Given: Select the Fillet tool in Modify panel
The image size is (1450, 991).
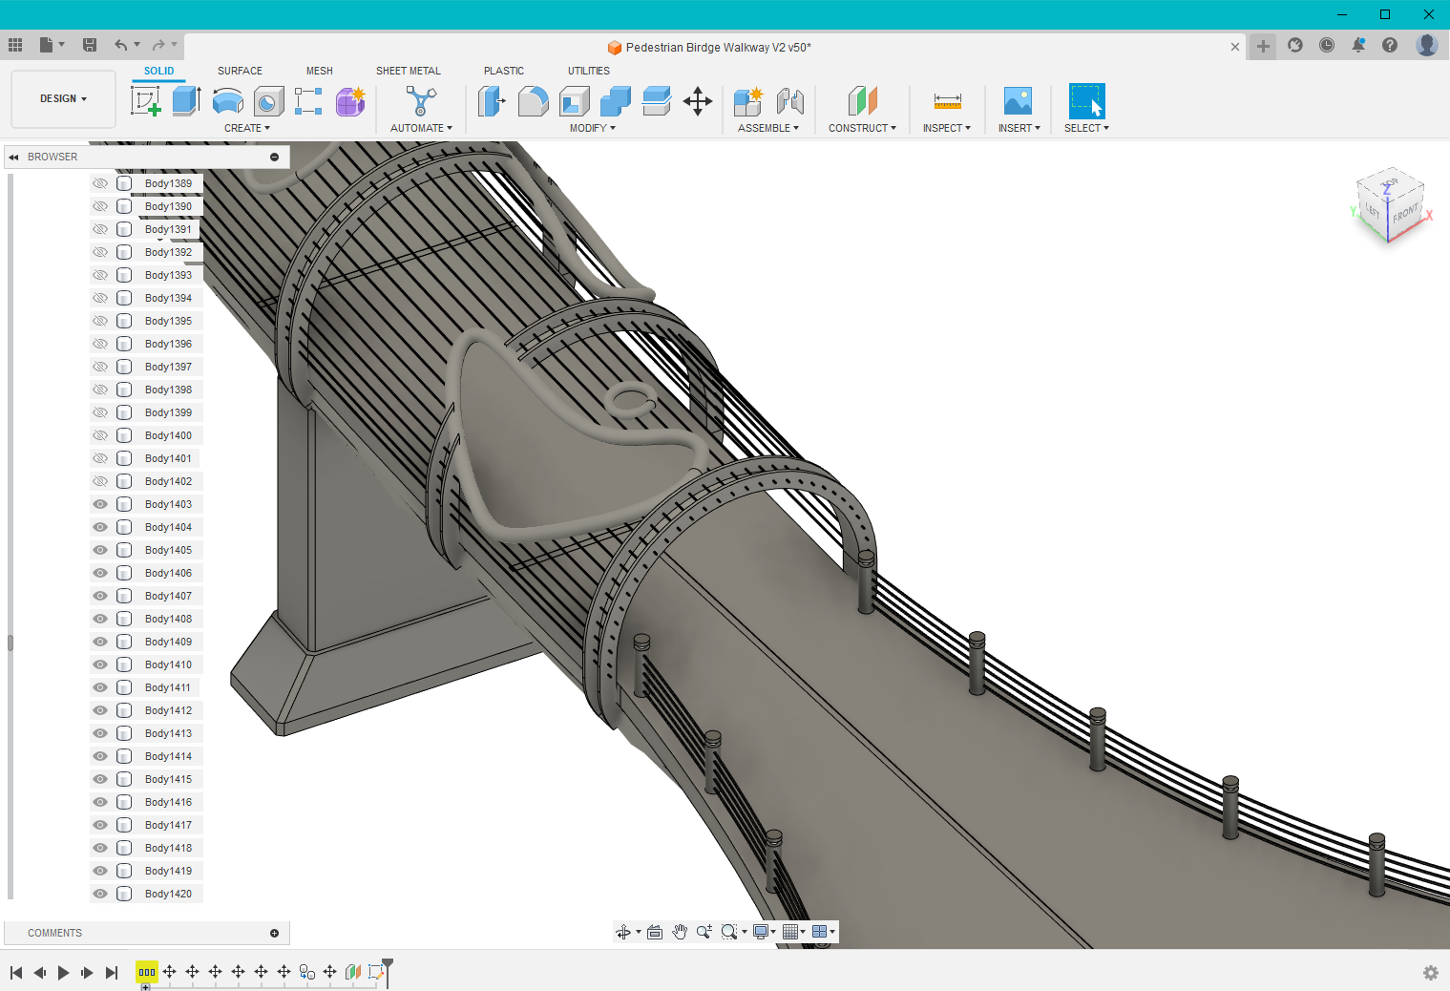Looking at the screenshot, I should (x=533, y=100).
